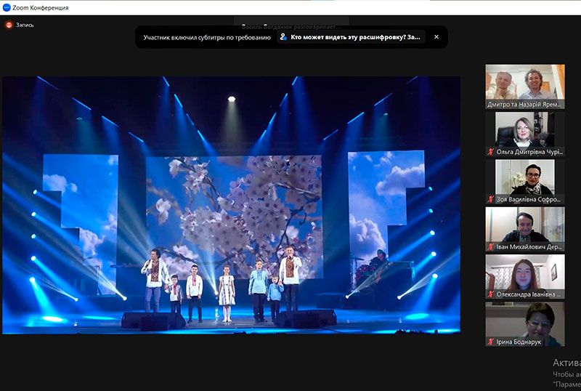Viewport: 581px width, 391px height.
Task: Select Ірина Боднарук participant video thumbnail
Action: click(525, 324)
